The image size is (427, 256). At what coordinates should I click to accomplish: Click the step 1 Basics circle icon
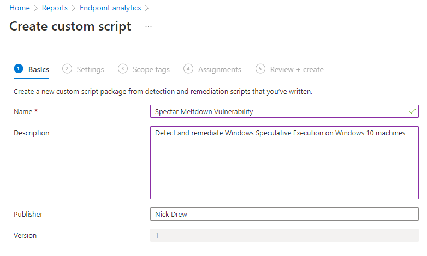click(19, 69)
